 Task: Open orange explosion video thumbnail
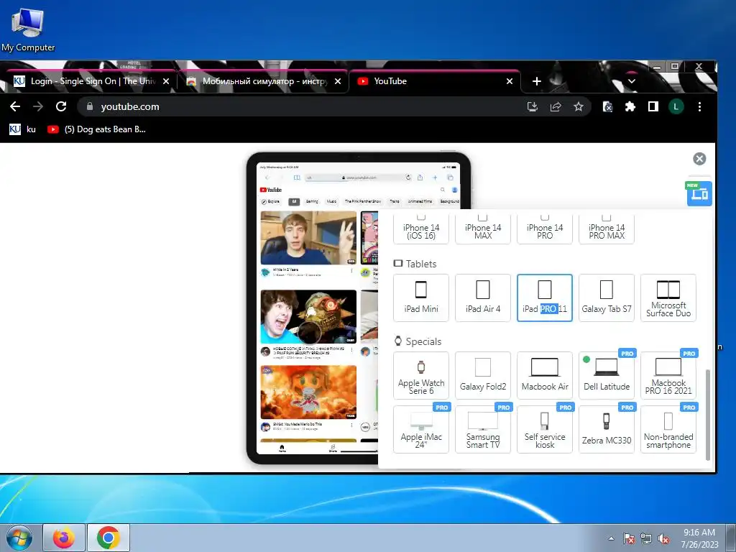(x=308, y=392)
